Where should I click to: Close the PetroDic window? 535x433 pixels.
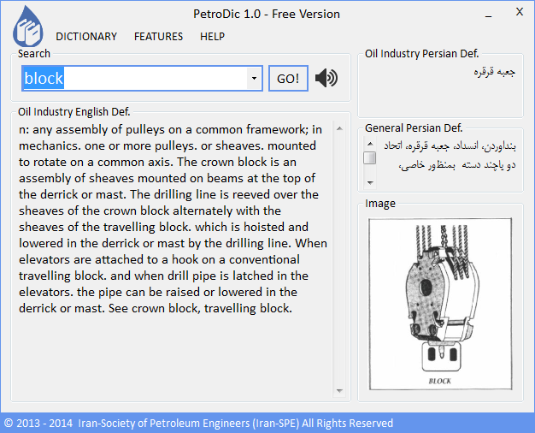point(520,12)
